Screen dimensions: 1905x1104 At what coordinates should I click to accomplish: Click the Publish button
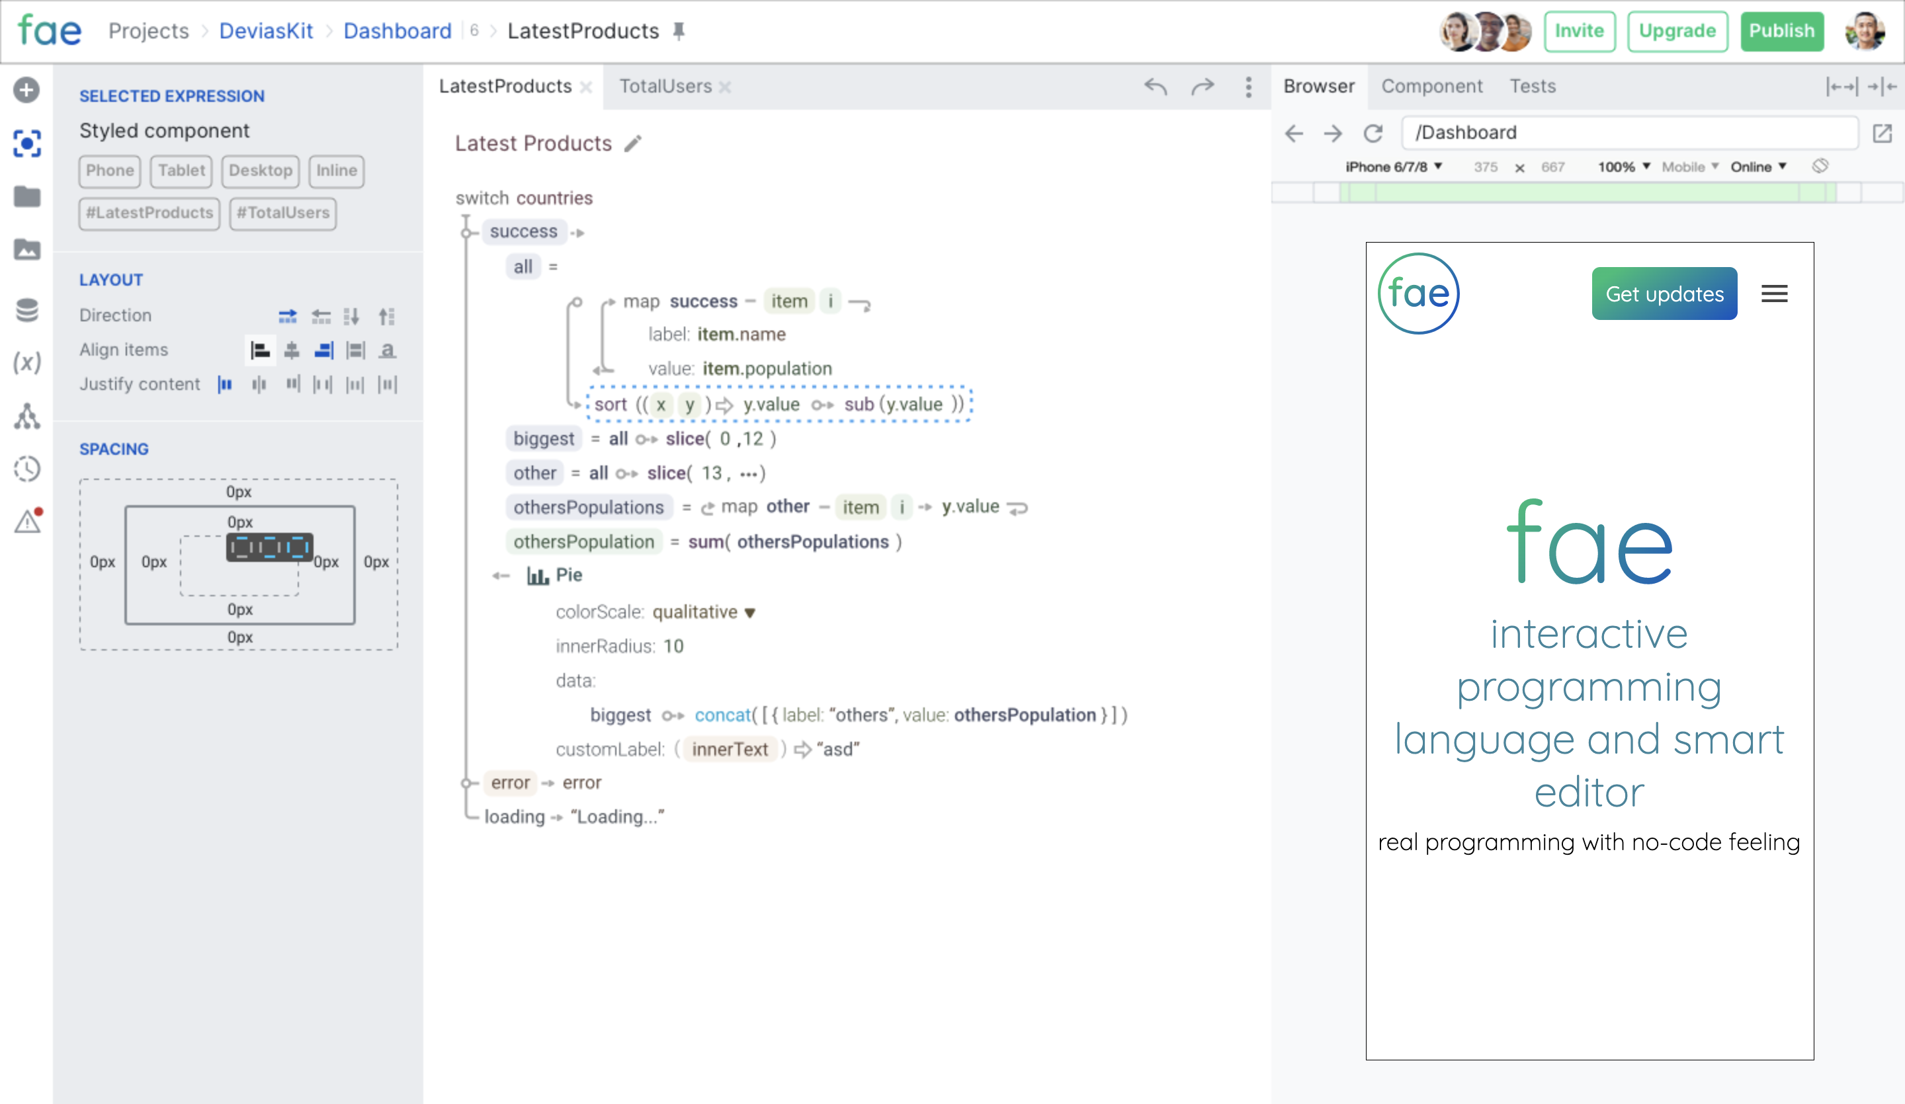click(1781, 31)
